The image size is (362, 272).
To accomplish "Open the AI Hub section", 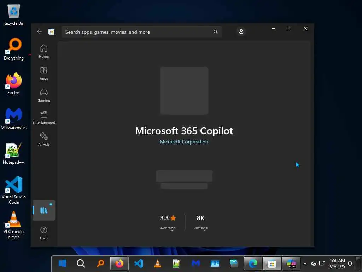I will (43, 139).
